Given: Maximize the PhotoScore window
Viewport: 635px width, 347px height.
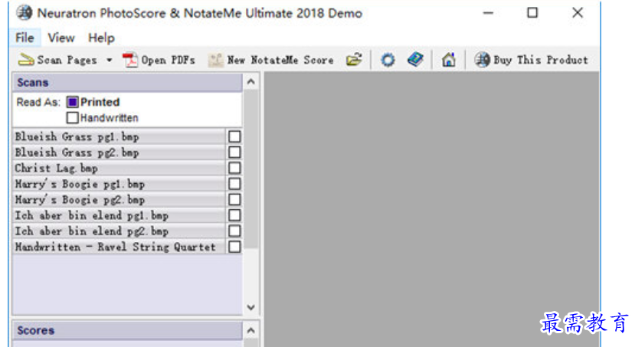Looking at the screenshot, I should 532,13.
